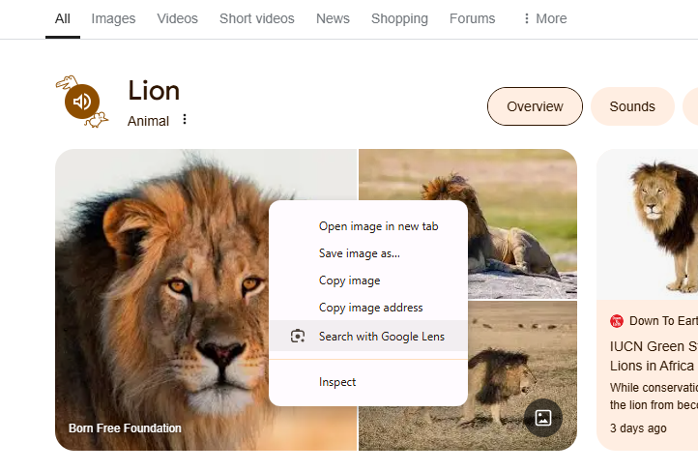Image resolution: width=698 pixels, height=472 pixels.
Task: Click the Animal subtitle label
Action: (x=148, y=121)
